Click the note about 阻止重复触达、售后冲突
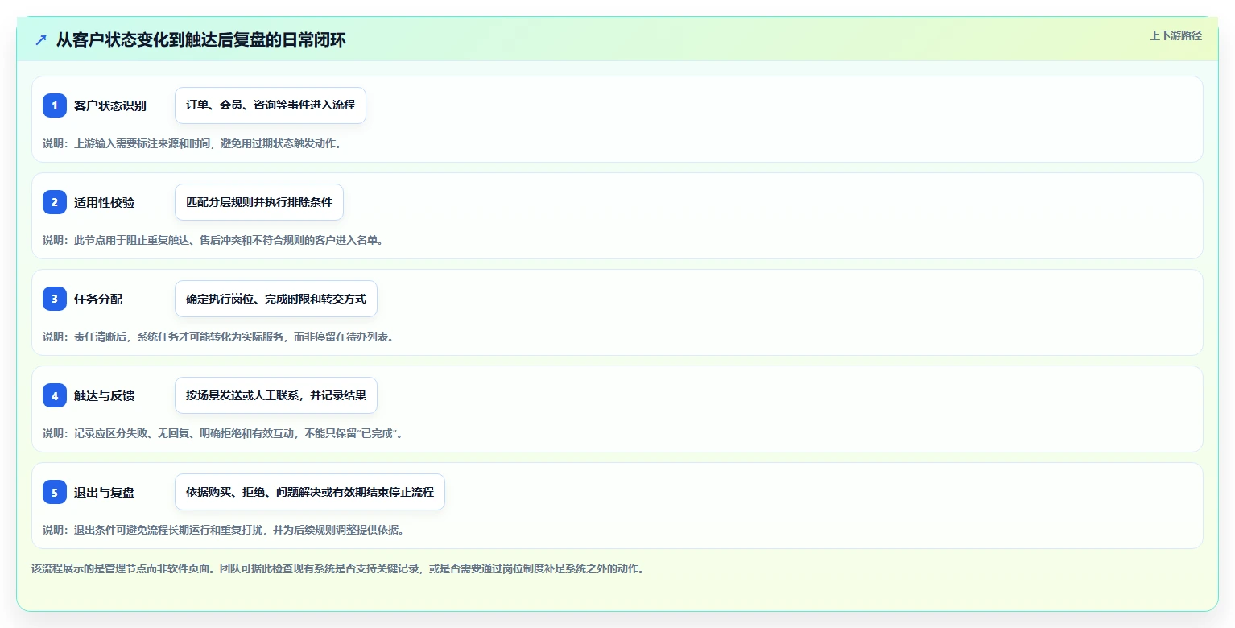The height and width of the screenshot is (628, 1235). [x=213, y=240]
